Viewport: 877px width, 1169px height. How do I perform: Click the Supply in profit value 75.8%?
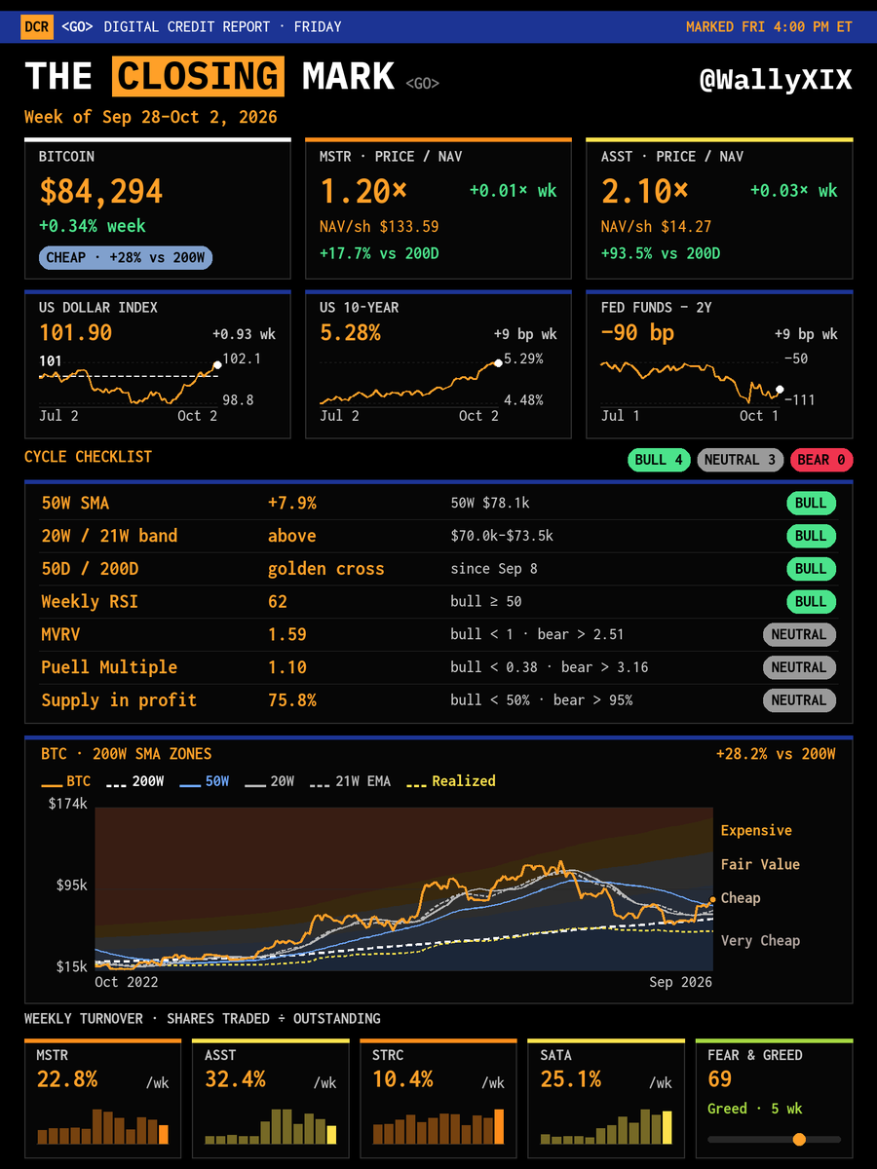(292, 700)
